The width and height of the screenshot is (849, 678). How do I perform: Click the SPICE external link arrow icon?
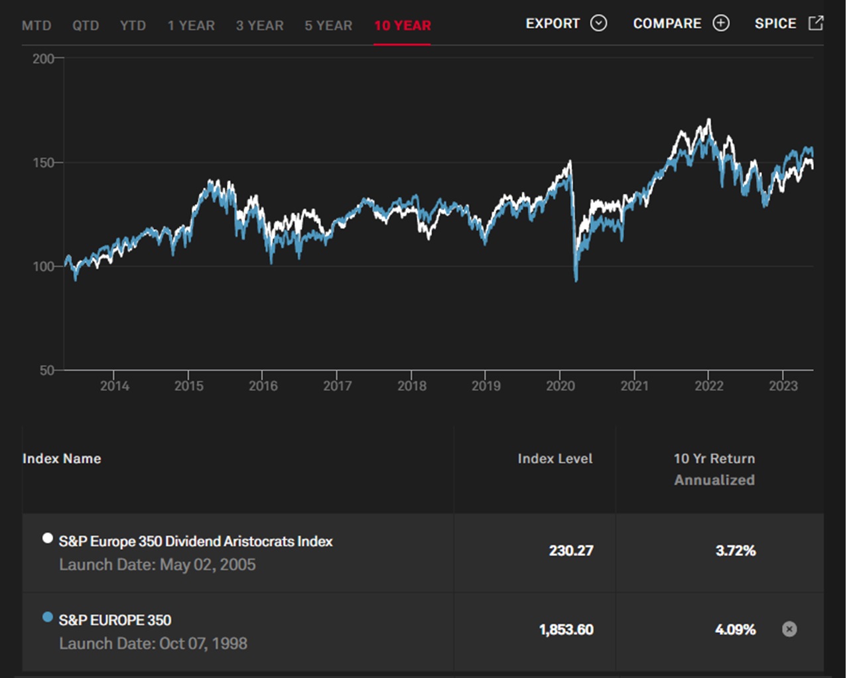point(816,23)
